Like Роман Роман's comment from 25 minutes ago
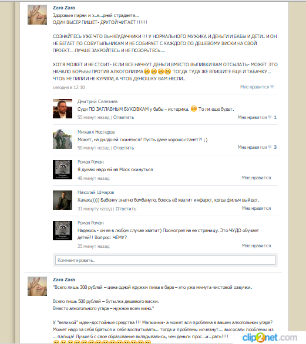The height and width of the screenshot is (344, 306). pos(256,246)
